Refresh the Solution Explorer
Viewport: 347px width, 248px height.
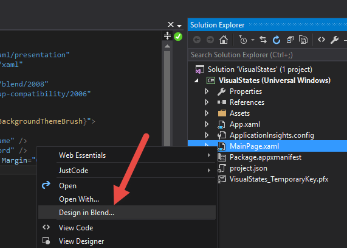pos(277,40)
